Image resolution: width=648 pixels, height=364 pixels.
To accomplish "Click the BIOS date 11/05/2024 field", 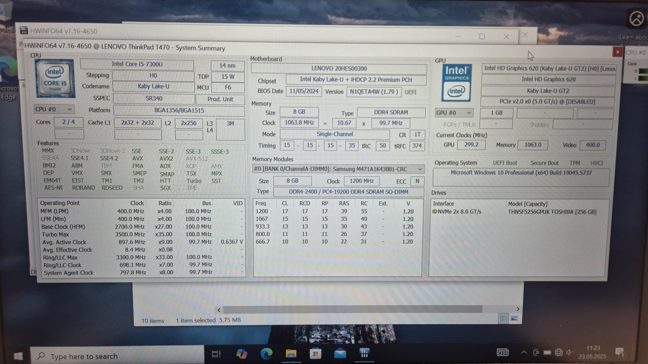I will coord(304,91).
